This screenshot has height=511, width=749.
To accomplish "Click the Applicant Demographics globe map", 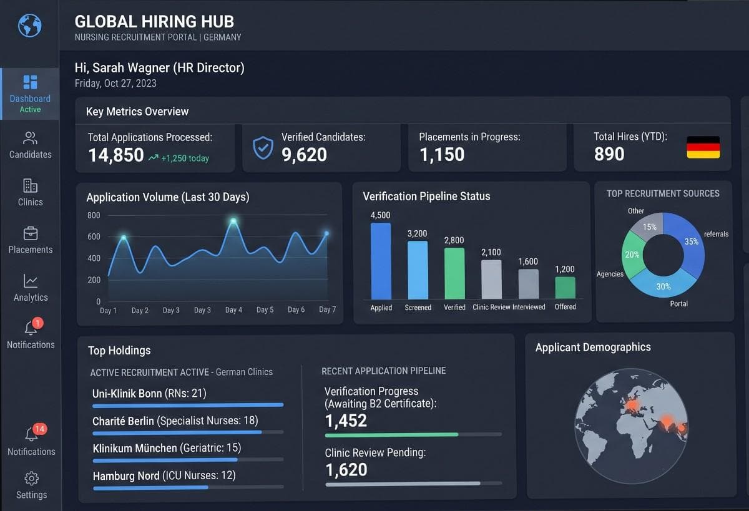I will pos(632,426).
